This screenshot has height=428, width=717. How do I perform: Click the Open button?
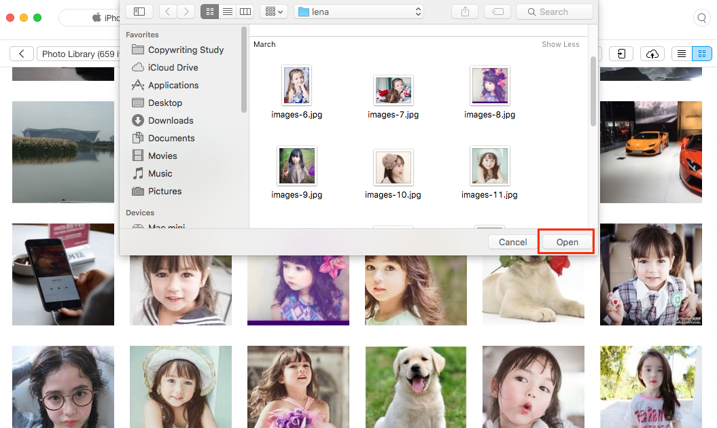pyautogui.click(x=567, y=242)
